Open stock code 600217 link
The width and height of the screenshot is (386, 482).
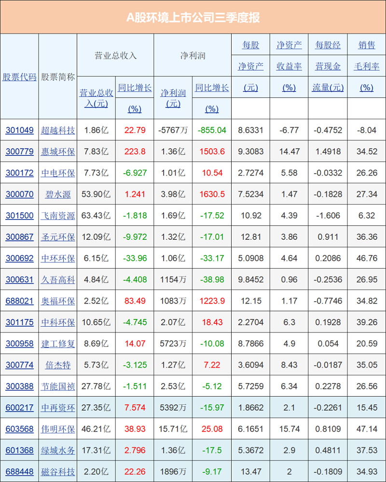pyautogui.click(x=19, y=408)
